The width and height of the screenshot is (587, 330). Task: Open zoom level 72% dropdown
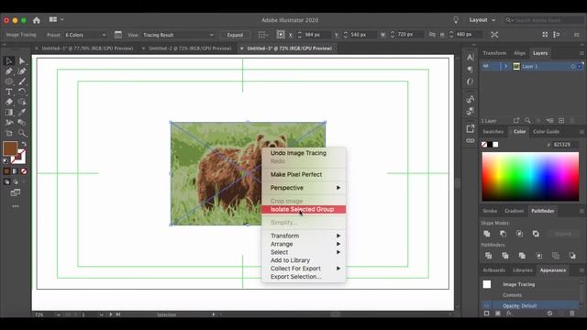click(x=59, y=314)
